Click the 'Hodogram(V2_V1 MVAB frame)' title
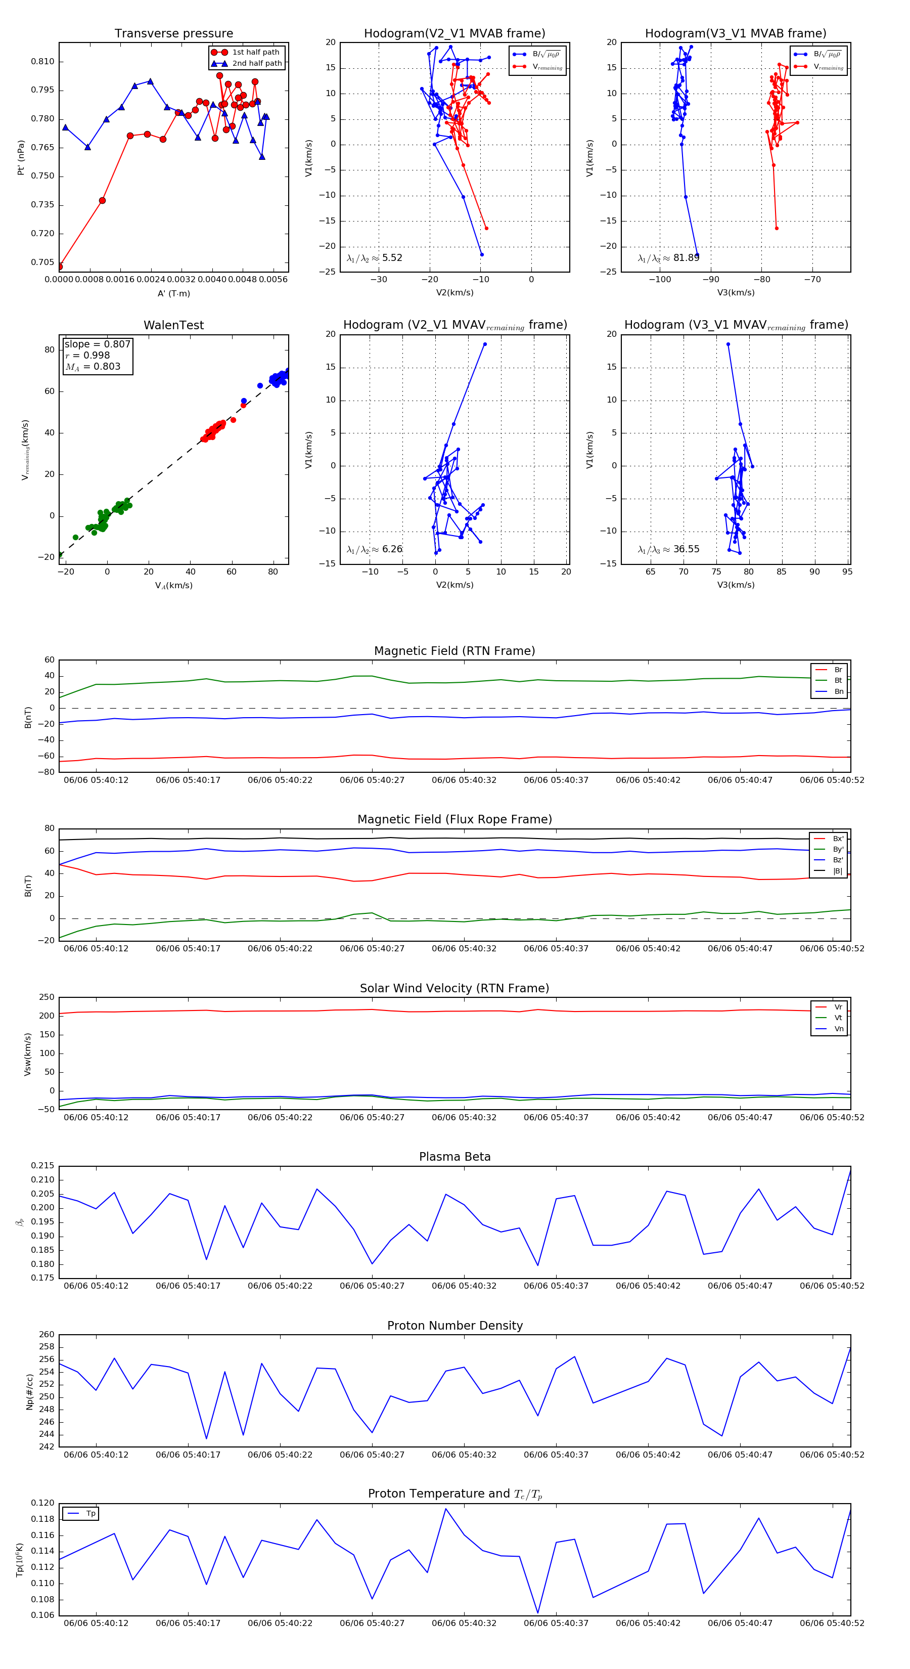910x1669 pixels. click(x=454, y=33)
